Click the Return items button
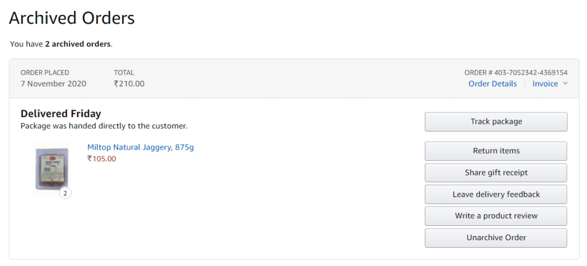Screen dimensions: 587x266 496,151
